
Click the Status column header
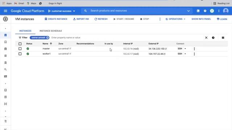point(29,44)
